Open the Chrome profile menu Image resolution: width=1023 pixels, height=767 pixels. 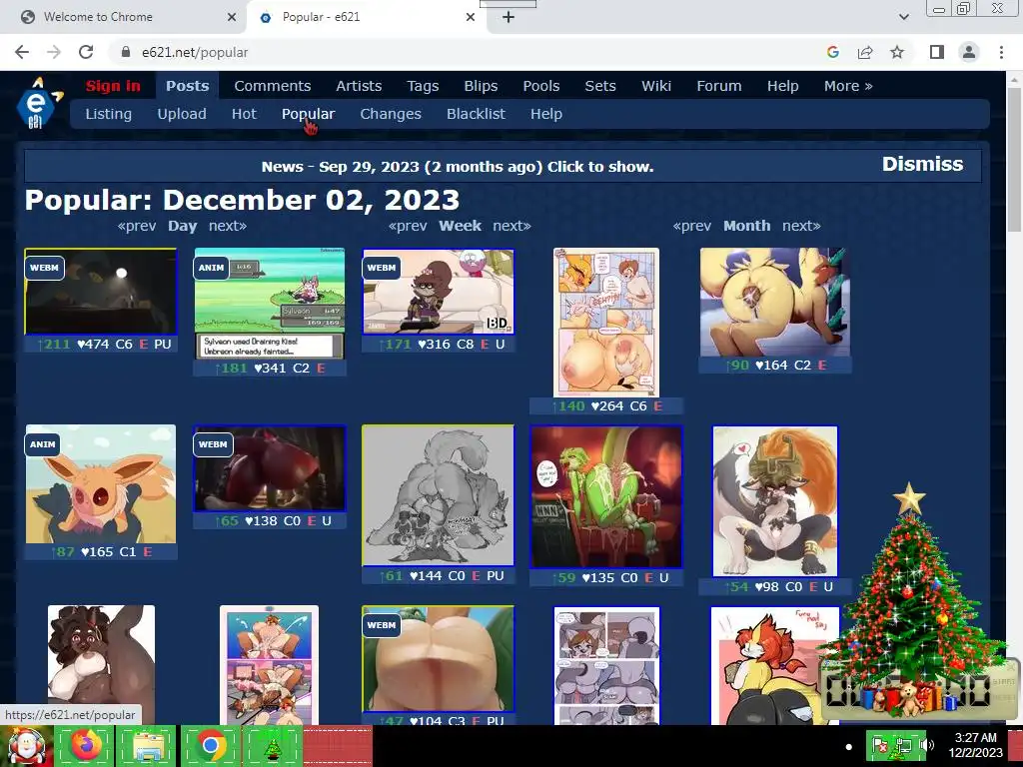[x=969, y=52]
